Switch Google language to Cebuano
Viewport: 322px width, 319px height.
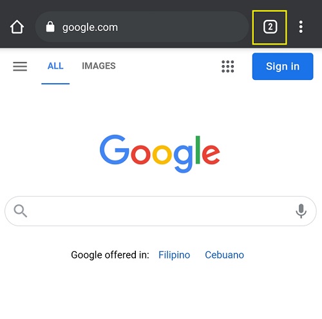[224, 255]
